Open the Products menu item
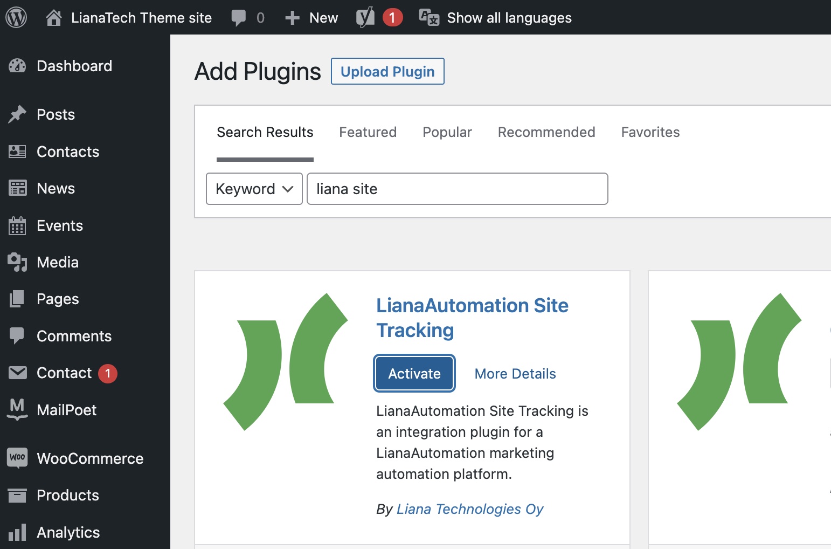Screen dimensions: 831x549 point(68,495)
